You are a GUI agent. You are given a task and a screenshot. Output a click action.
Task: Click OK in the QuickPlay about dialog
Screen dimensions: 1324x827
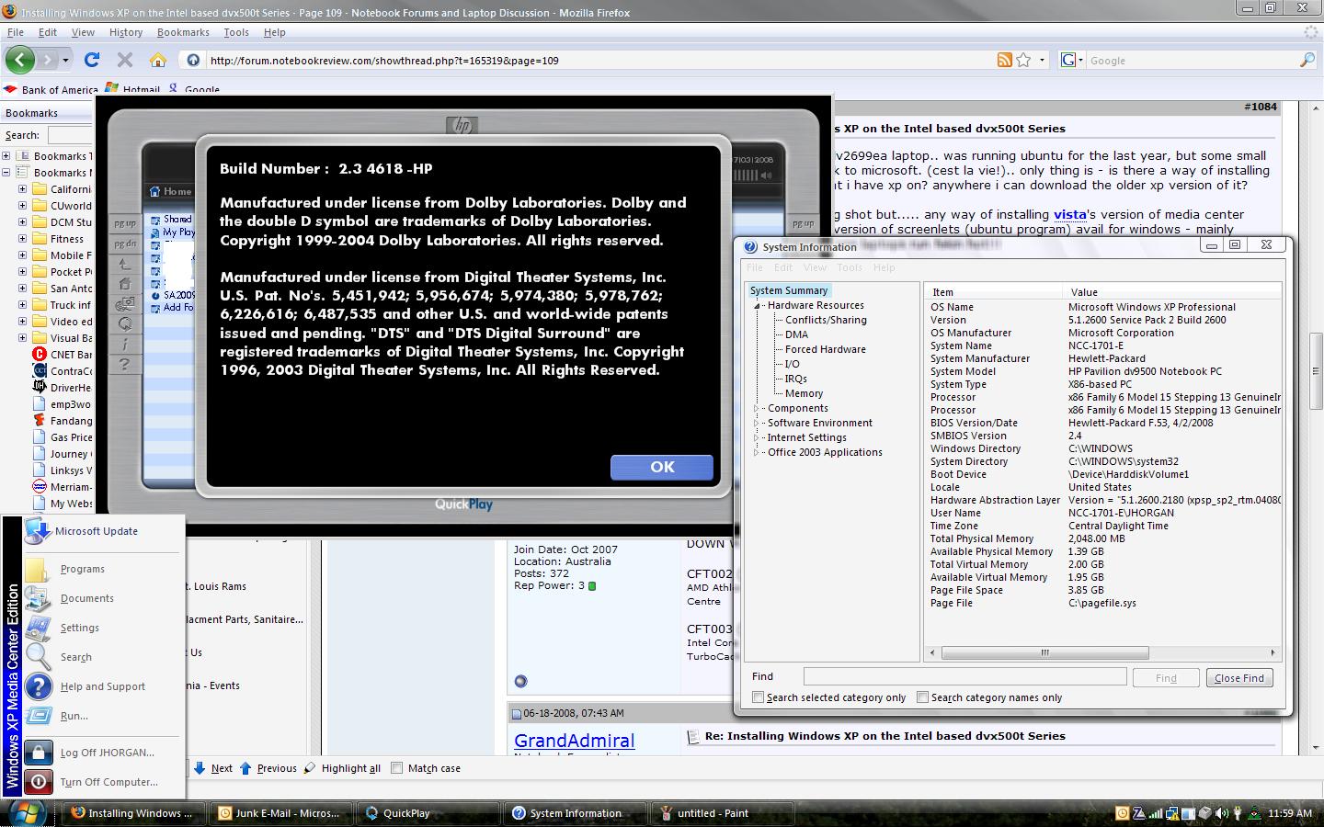(662, 467)
